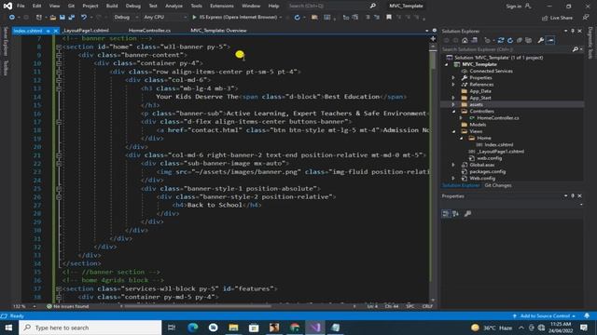The height and width of the screenshot is (335, 597).
Task: Click Alphabetical sort icon in Properties panel
Action: tap(456, 213)
